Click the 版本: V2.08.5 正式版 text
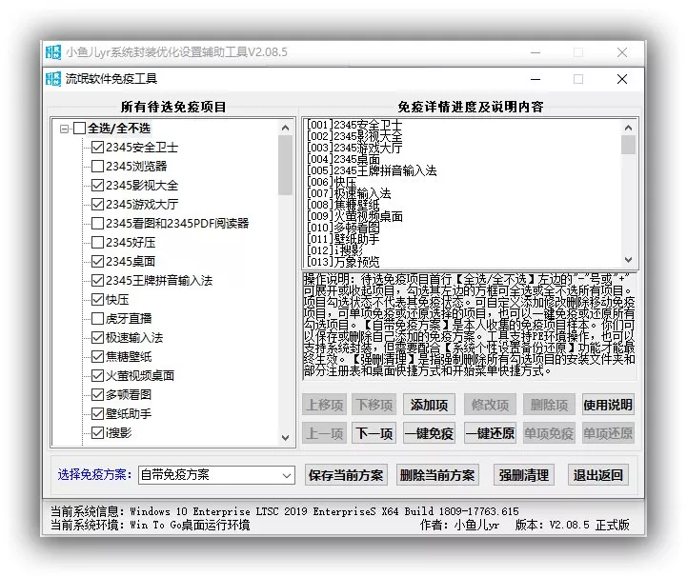 [572, 525]
